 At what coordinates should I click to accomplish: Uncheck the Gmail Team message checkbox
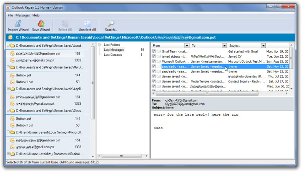pos(153,51)
